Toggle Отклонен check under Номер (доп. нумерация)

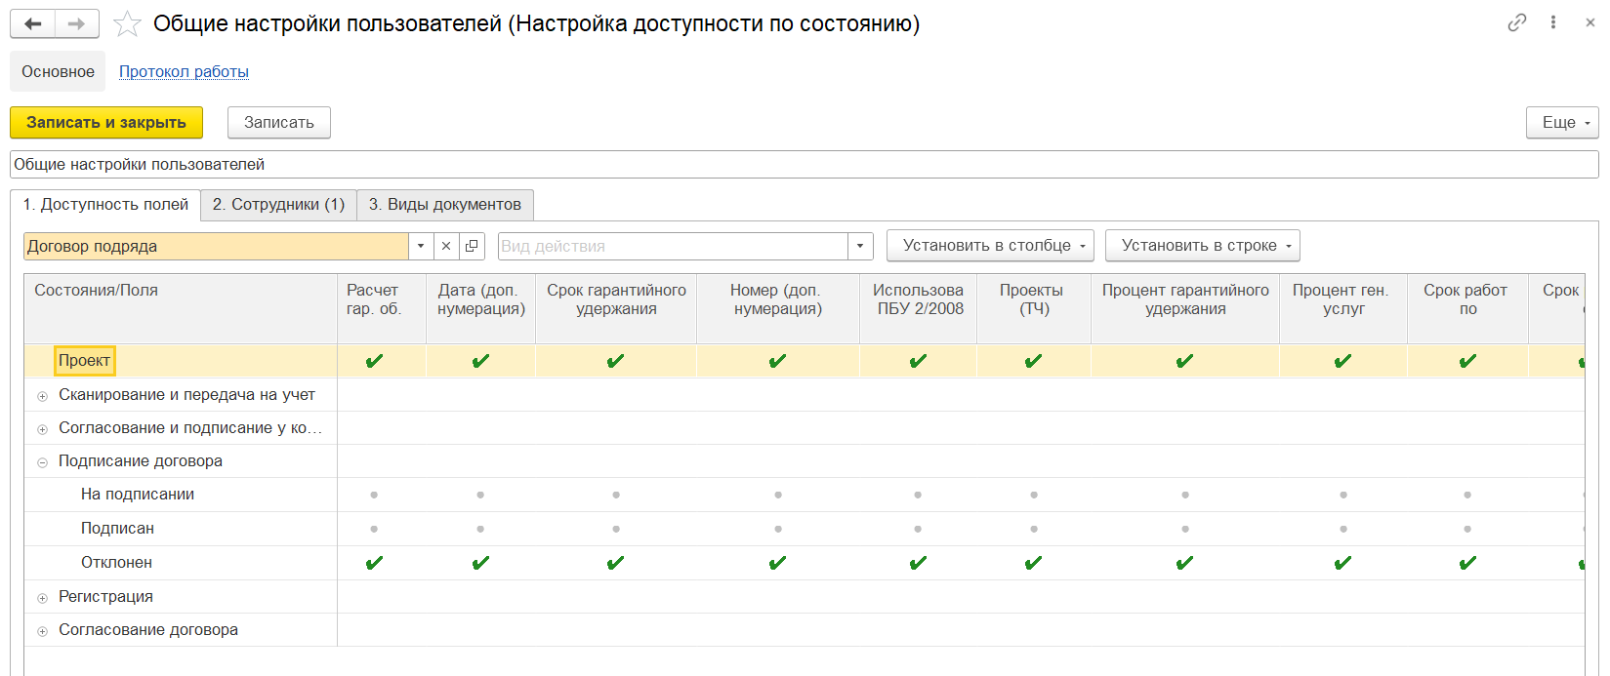tap(777, 563)
